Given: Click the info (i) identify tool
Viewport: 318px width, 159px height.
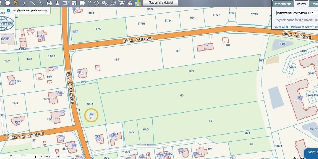Looking at the screenshot, I should [x=24, y=3].
